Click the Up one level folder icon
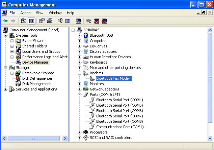 (24, 21)
